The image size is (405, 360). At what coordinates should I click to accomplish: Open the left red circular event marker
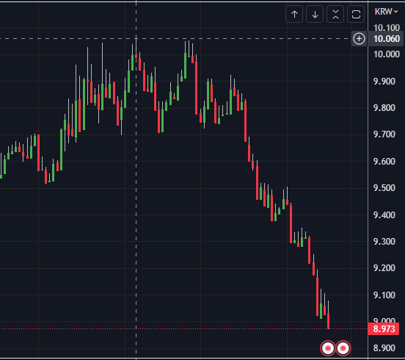tap(328, 348)
